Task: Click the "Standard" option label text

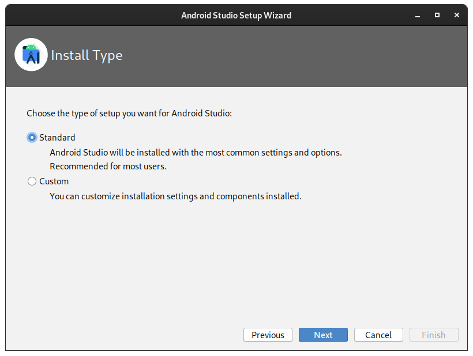Action: (57, 138)
